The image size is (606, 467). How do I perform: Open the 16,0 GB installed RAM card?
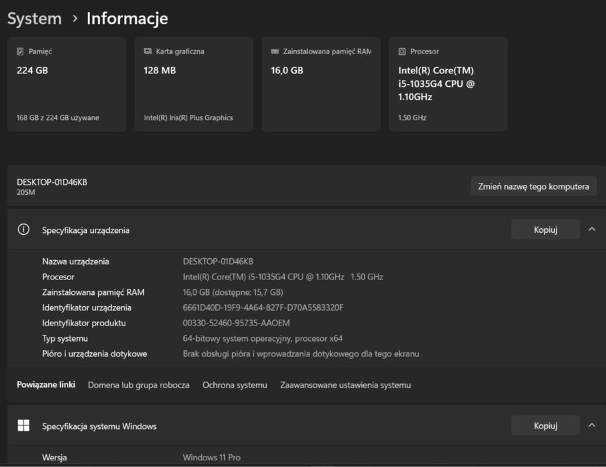coord(321,84)
